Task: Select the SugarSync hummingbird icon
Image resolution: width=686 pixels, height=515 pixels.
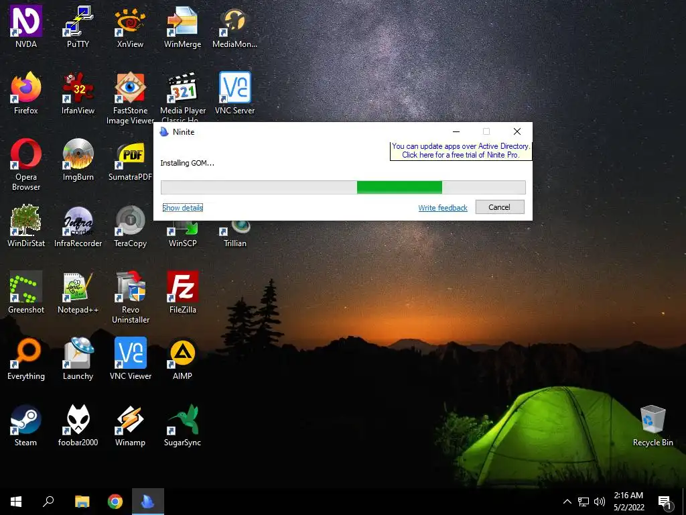Action: [182, 424]
